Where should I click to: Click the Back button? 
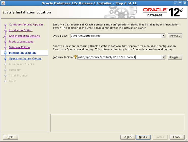click(128, 137)
